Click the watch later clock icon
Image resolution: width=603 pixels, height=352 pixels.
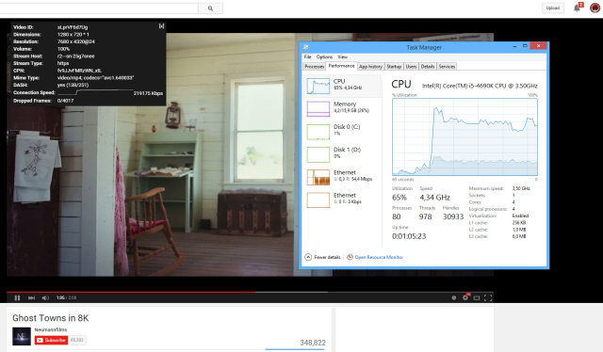pos(454,297)
